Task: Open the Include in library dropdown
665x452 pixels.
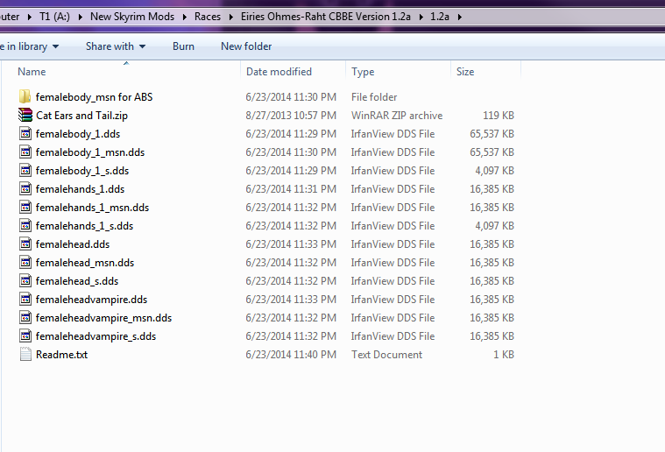Action: (x=29, y=46)
